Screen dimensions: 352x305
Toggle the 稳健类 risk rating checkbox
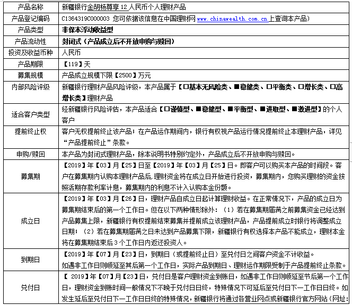click(x=237, y=87)
